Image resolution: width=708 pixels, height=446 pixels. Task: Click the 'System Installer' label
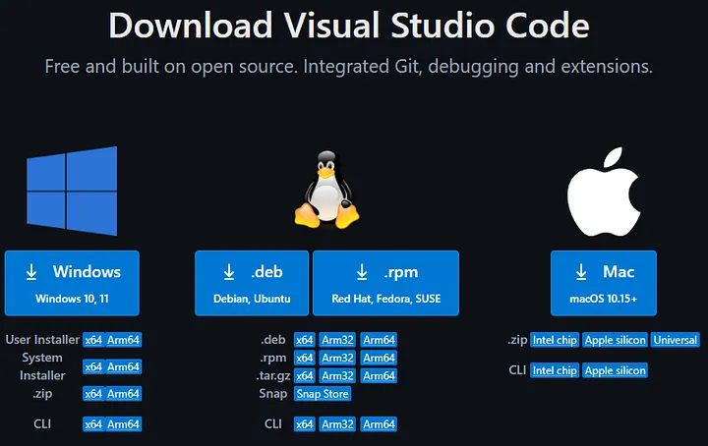[x=42, y=366]
